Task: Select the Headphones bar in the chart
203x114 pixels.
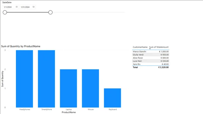Action: [x=24, y=79]
